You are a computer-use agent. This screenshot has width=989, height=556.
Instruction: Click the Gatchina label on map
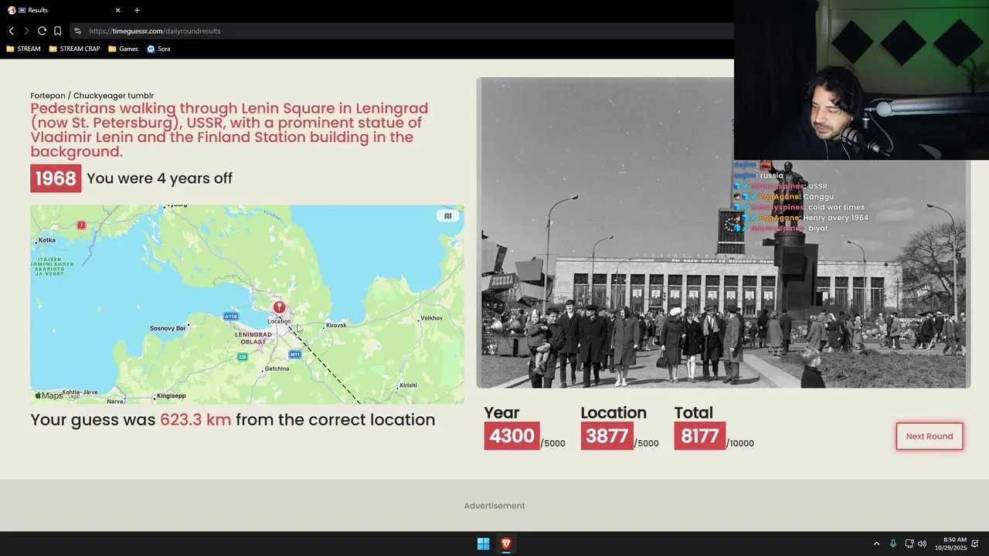pyautogui.click(x=277, y=369)
